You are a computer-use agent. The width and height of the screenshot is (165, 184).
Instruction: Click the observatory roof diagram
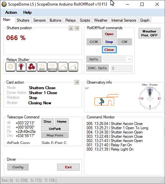[106, 100]
